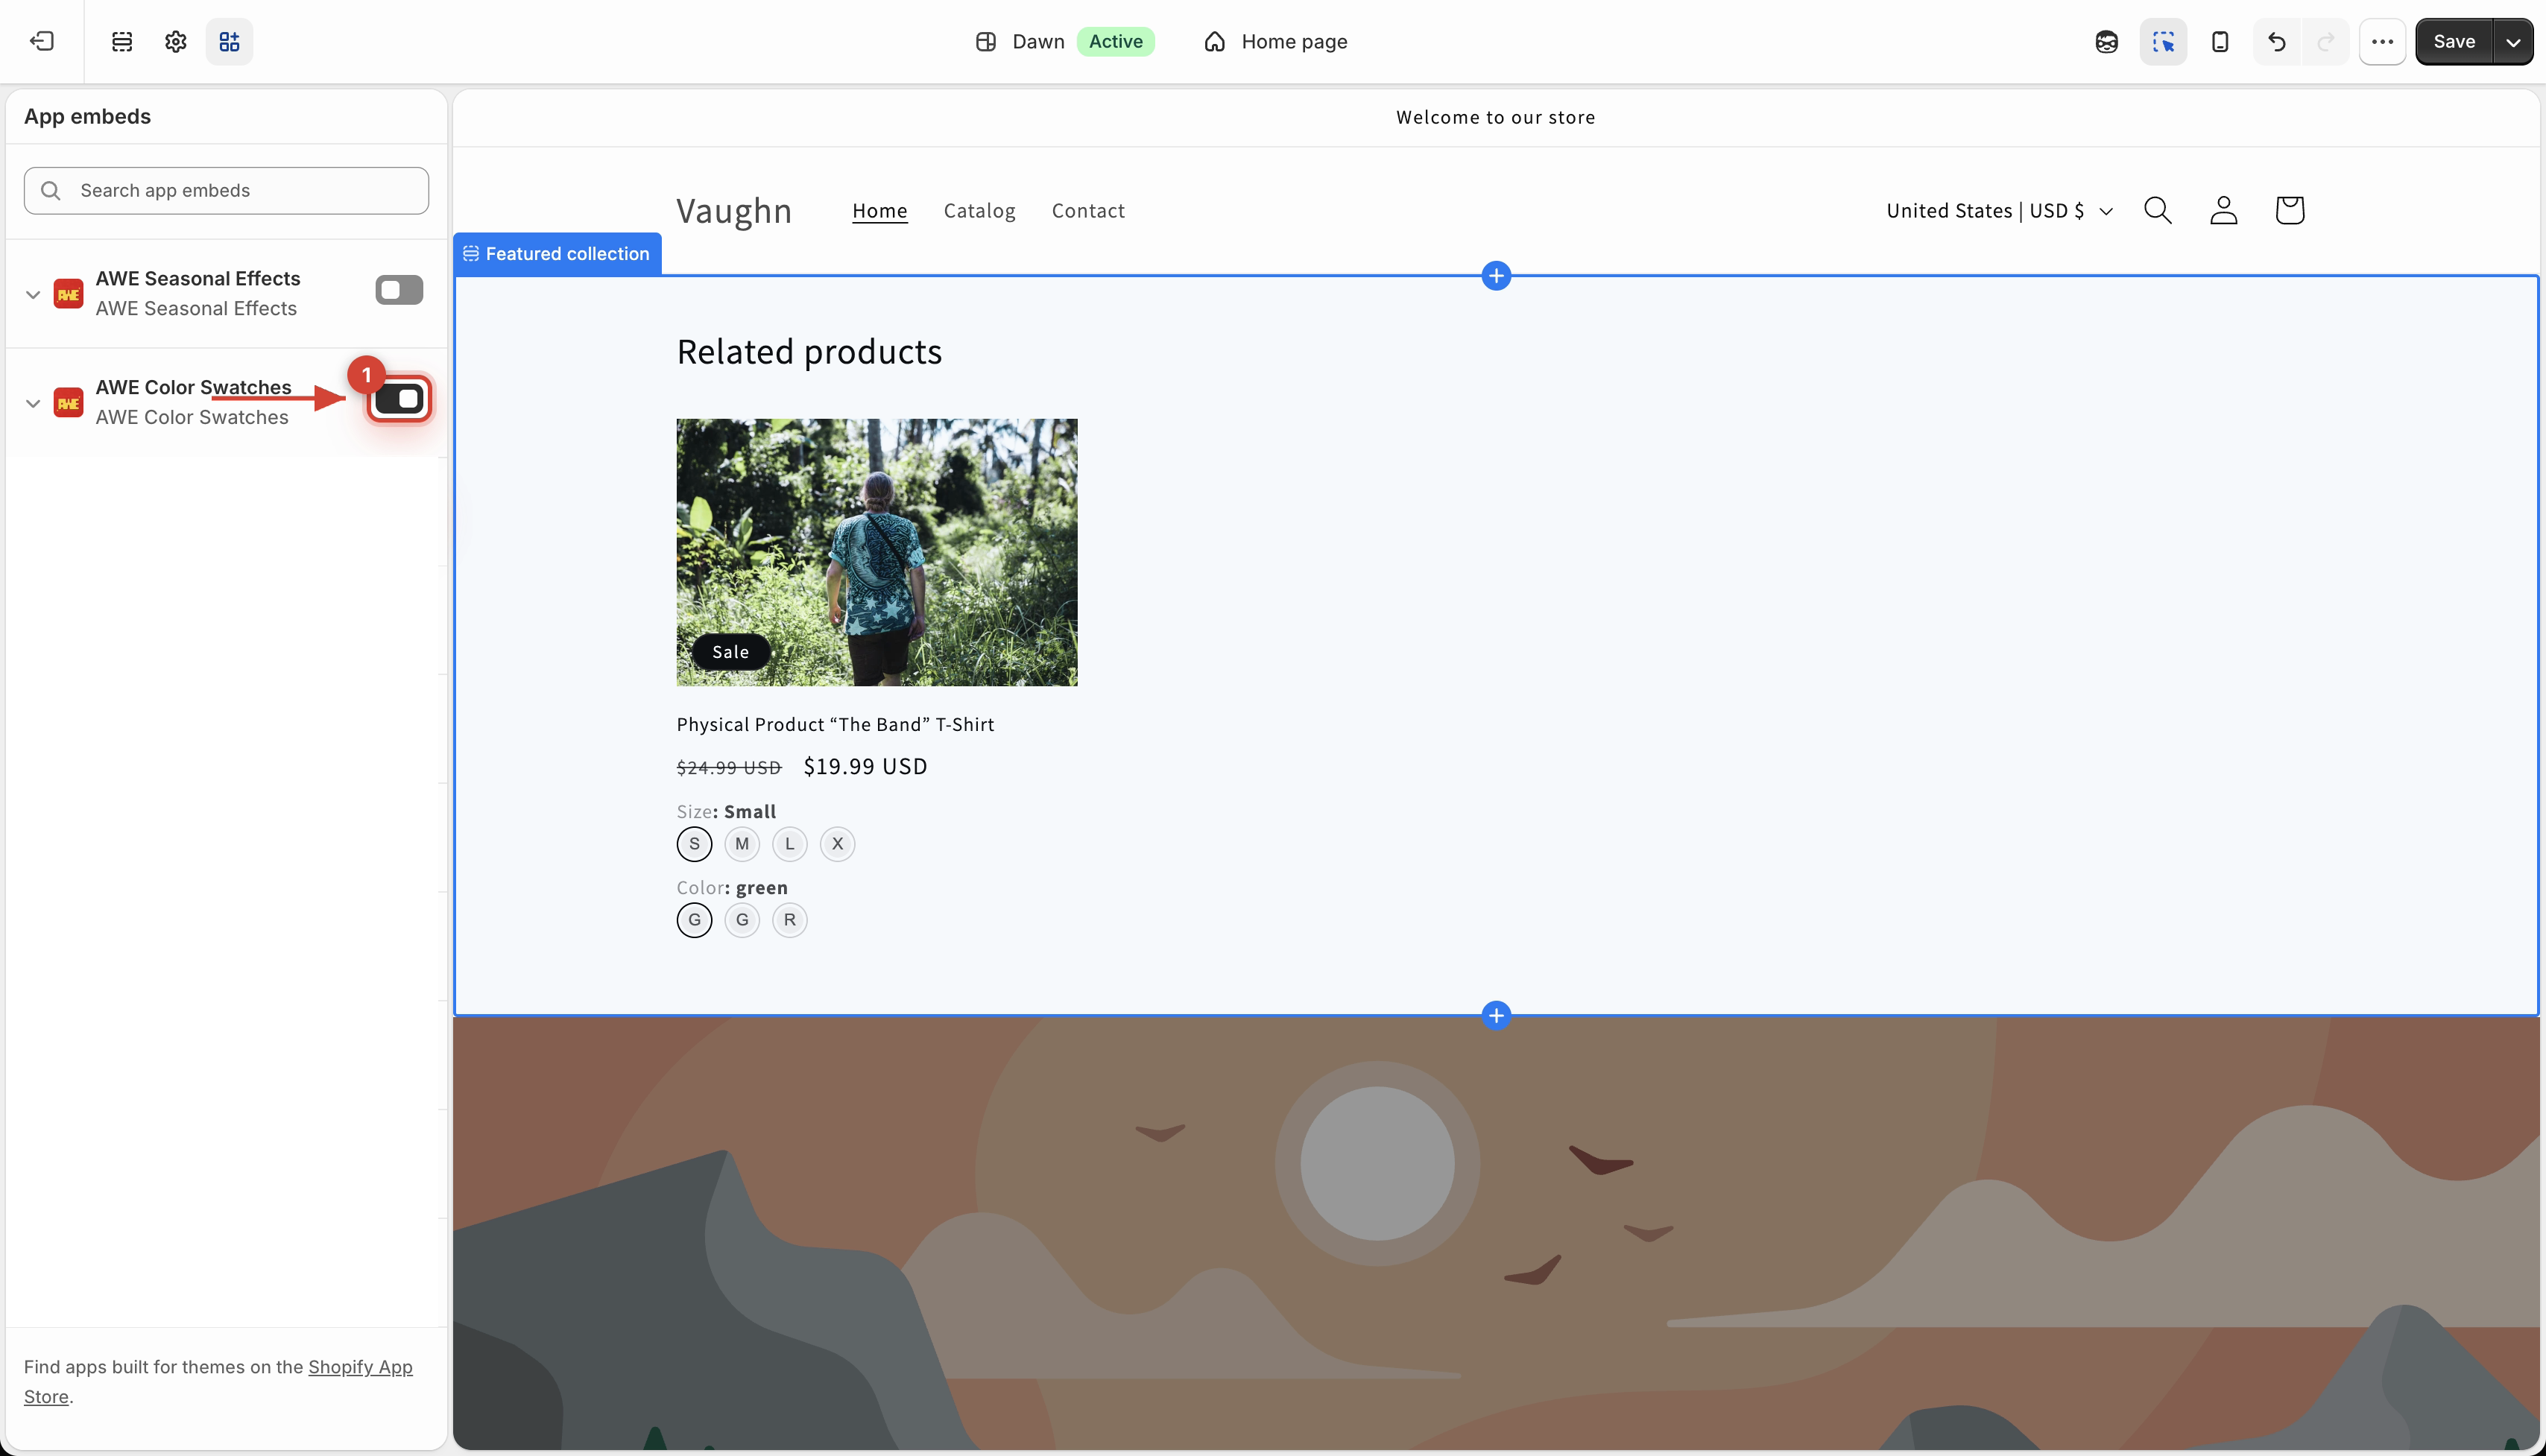Screen dimensions: 2546x1456
Task: Add section above Featured collection
Action: (x=1496, y=276)
